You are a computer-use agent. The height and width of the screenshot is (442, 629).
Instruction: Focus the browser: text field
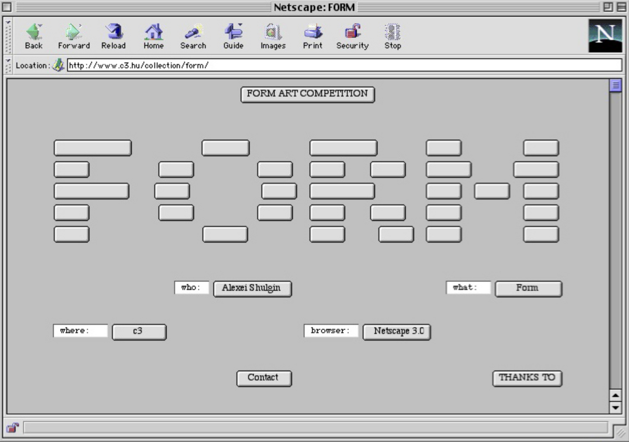(331, 331)
